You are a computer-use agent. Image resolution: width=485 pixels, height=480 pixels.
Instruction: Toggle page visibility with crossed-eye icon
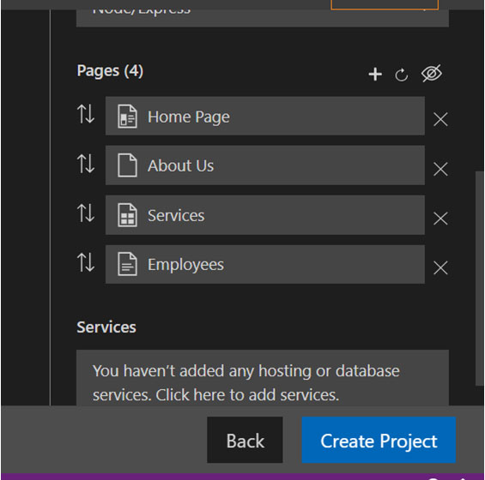pos(432,74)
